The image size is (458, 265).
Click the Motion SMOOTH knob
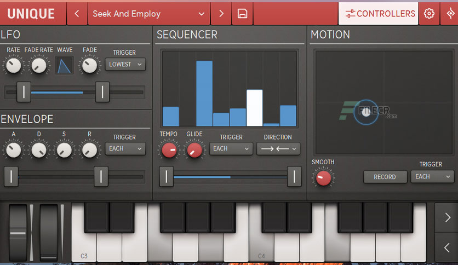(323, 178)
